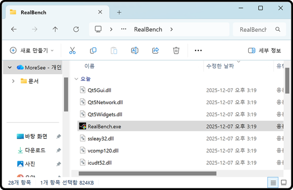Rename the selected file
293x190 pixels.
[135, 50]
